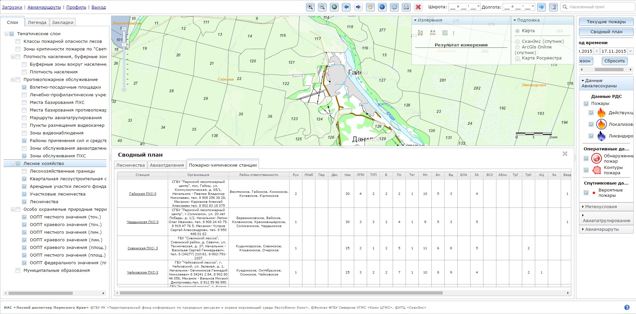Viewport: 636px width, 314px height.
Task: Collapse the Противопожарное обслуживание group
Action: pyautogui.click(x=13, y=80)
